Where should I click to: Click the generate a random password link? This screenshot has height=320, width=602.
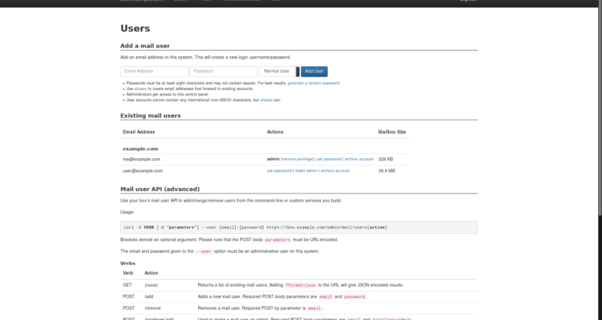click(314, 83)
